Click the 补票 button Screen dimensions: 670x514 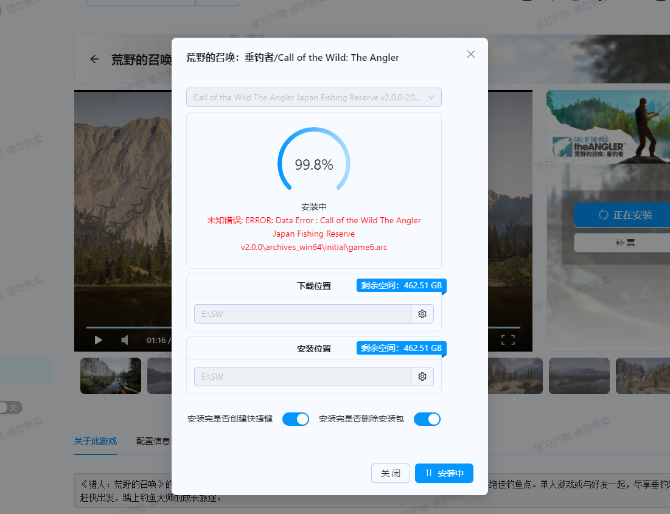[622, 243]
